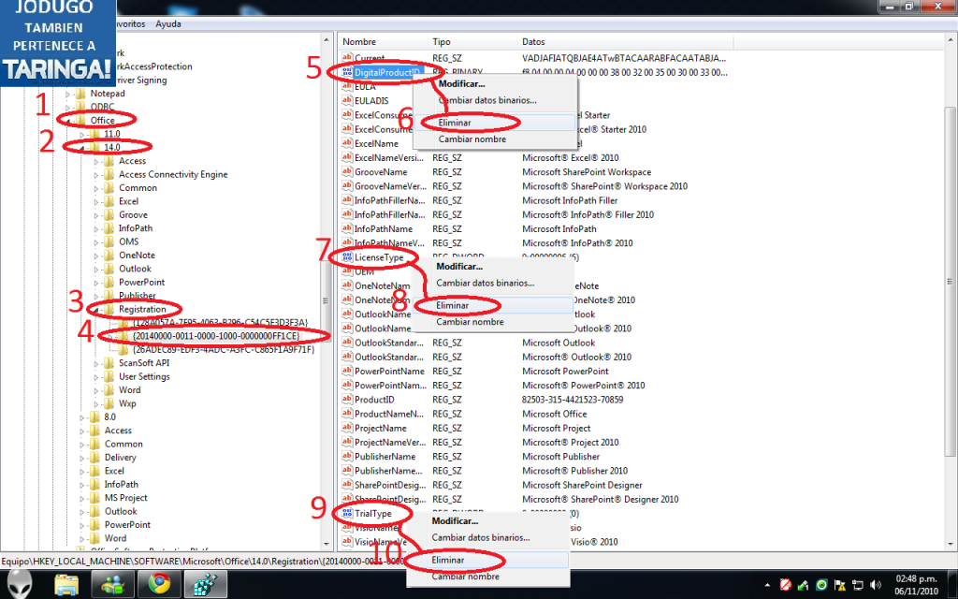The width and height of the screenshot is (958, 599).
Task: Click the string icon beside PowerPointName
Action: point(347,371)
